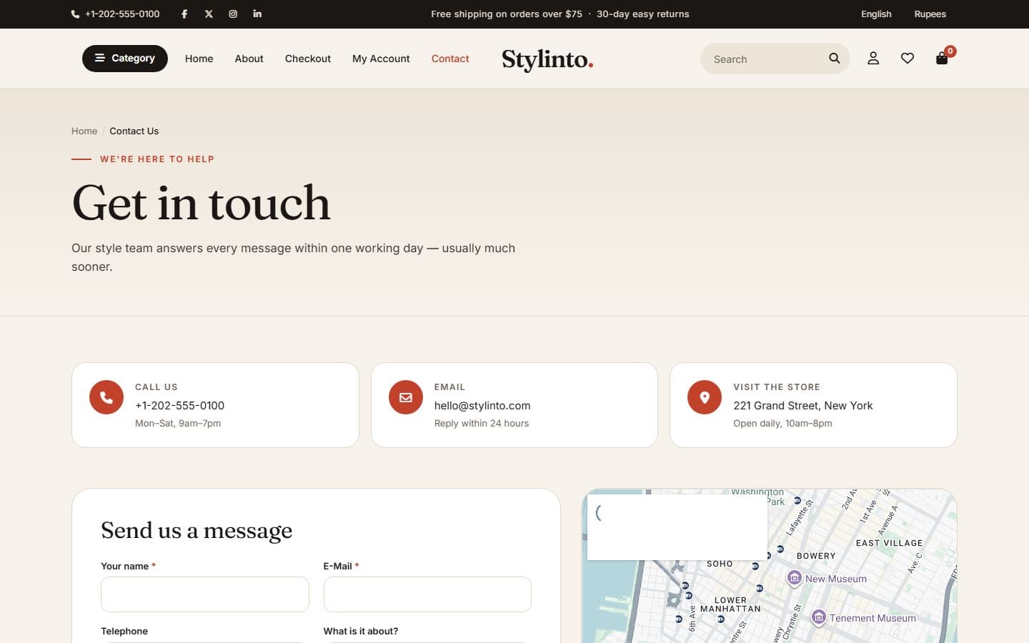1029x643 pixels.
Task: Open the X (Twitter) social link
Action: [209, 14]
